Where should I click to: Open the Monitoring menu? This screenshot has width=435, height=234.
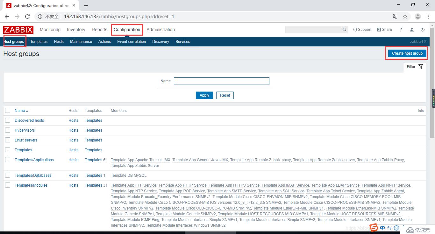(x=50, y=30)
